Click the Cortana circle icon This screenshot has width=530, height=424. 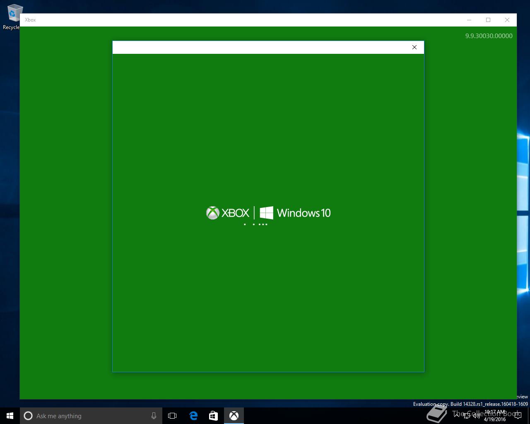[28, 416]
